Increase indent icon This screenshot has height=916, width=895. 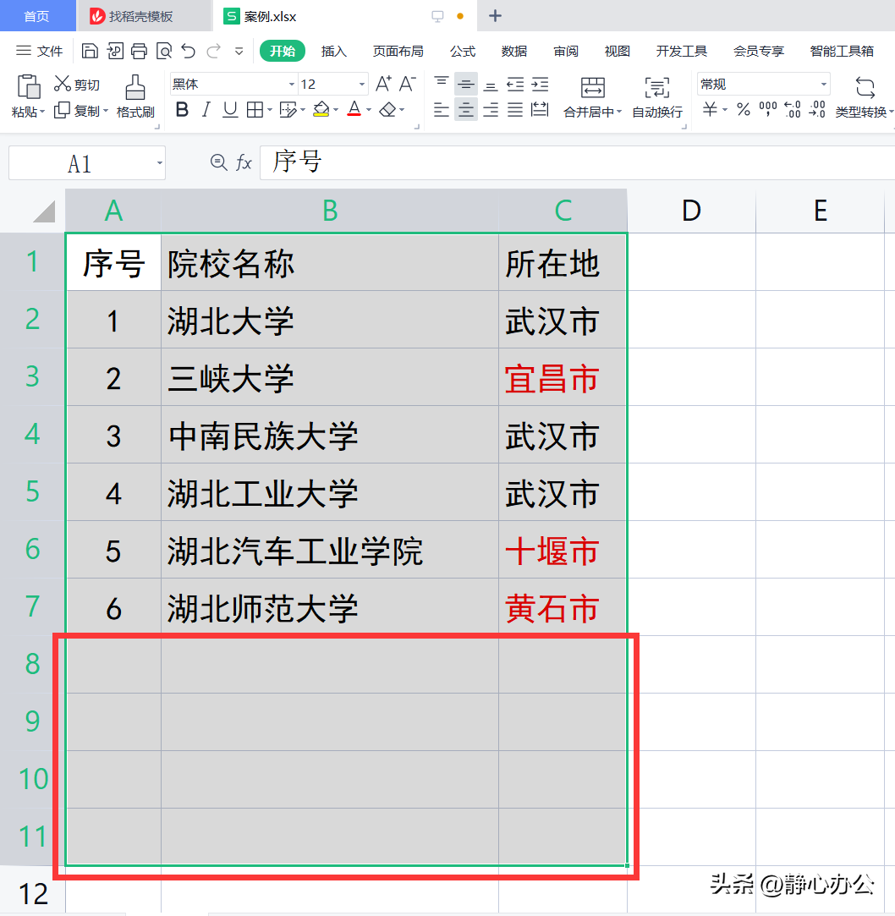tap(540, 84)
